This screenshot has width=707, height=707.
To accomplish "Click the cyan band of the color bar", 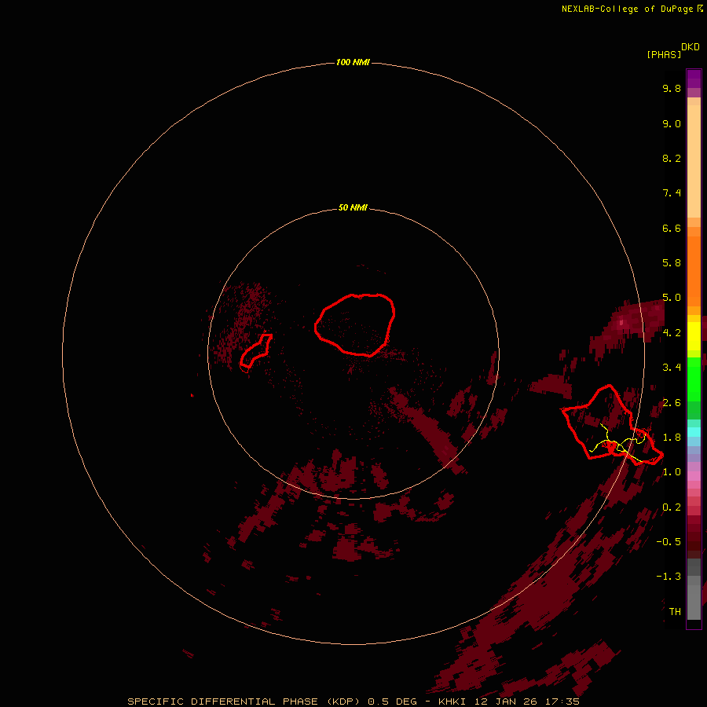I will tap(694, 432).
